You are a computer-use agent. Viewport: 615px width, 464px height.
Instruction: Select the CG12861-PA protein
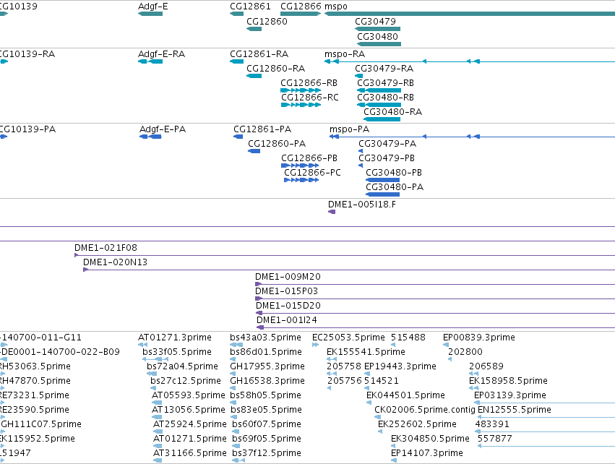point(238,137)
